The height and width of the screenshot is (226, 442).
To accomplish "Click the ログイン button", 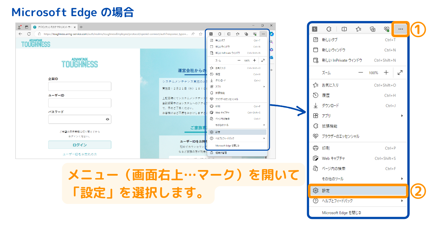I will click(80, 145).
